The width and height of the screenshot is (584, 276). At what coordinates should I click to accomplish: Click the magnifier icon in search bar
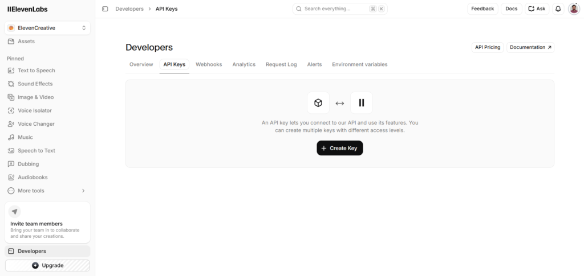coord(299,9)
